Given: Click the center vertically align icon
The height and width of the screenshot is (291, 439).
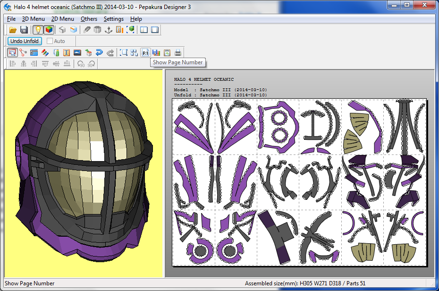Looking at the screenshot, I should (x=56, y=64).
